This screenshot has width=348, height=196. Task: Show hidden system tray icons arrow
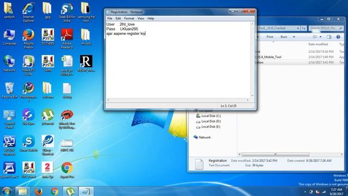click(305, 192)
